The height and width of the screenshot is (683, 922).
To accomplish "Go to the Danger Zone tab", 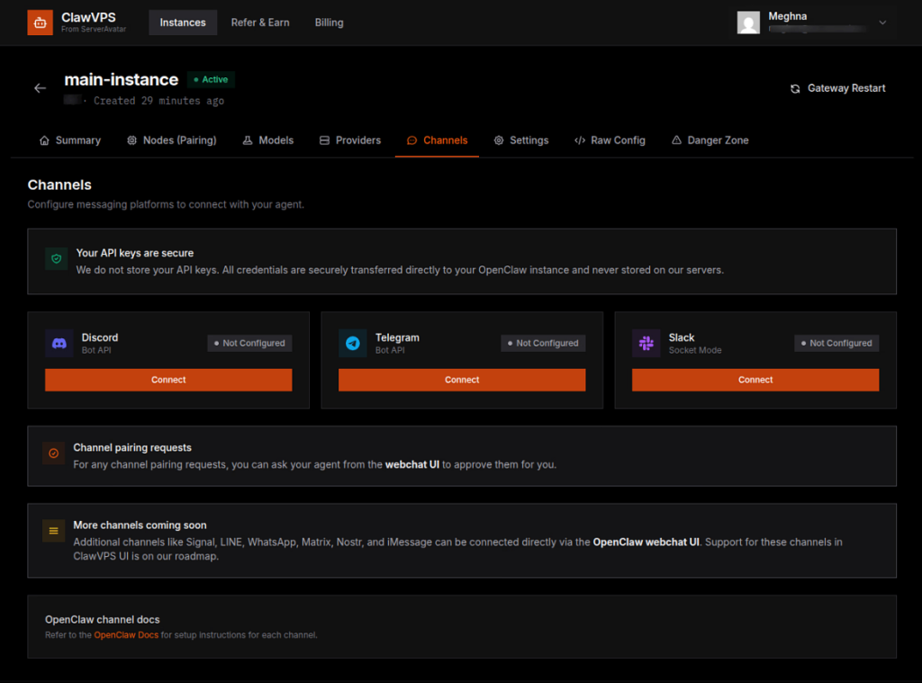I will point(710,140).
